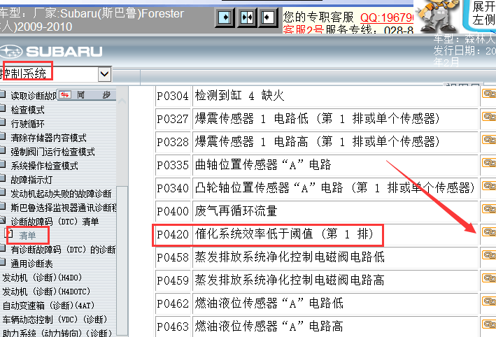Open the link icon in the P0459 row
Screen dimensions: 496x337
(x=489, y=278)
